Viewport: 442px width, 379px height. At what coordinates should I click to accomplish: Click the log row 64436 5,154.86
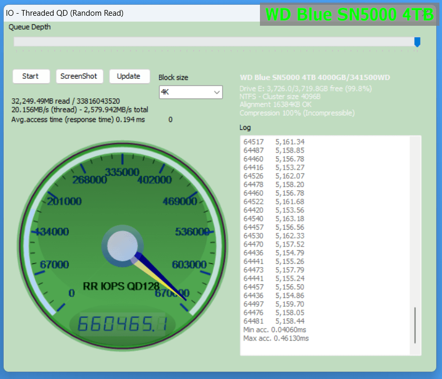coord(274,295)
